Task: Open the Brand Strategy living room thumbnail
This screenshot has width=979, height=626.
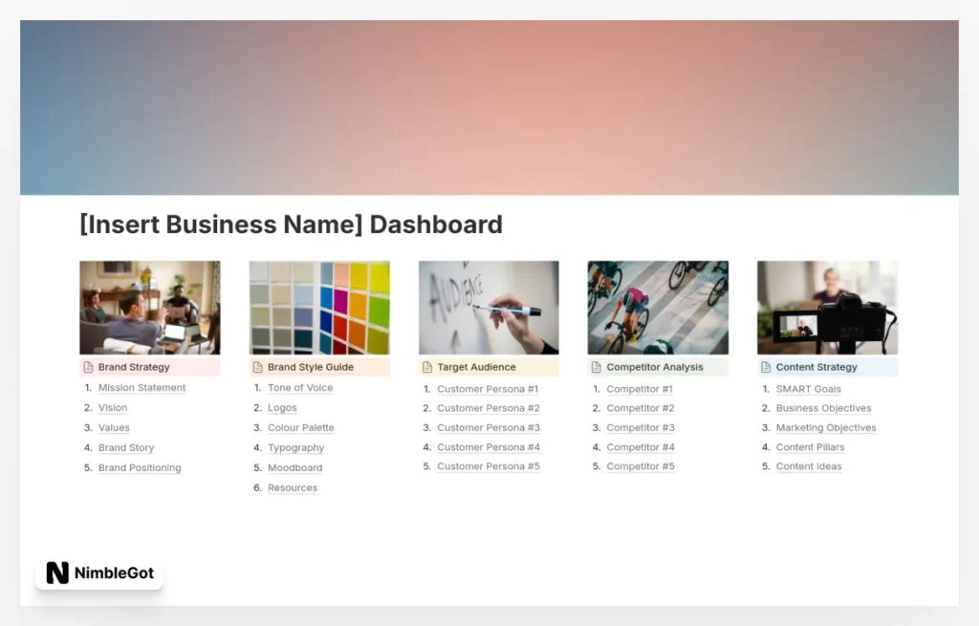Action: tap(149, 308)
